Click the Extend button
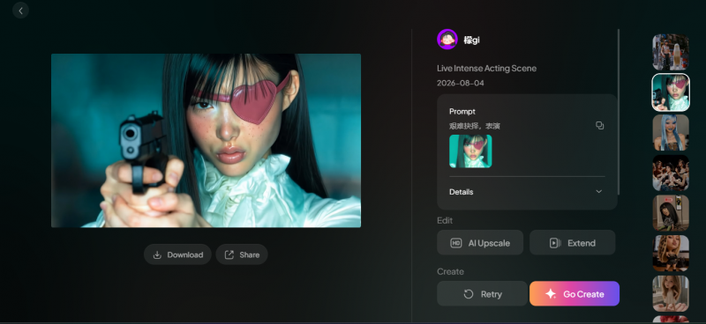This screenshot has width=706, height=324. pyautogui.click(x=572, y=243)
